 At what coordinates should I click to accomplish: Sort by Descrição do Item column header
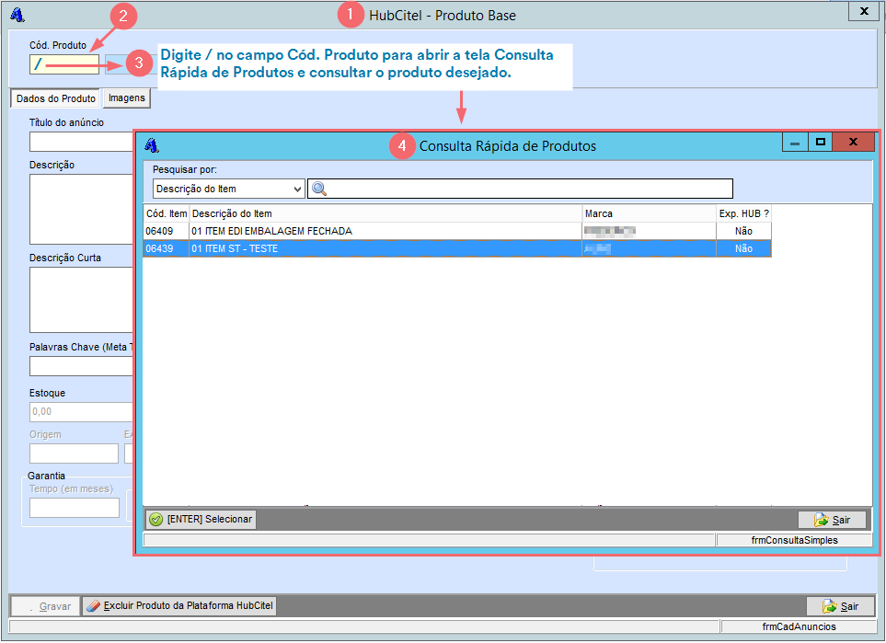pos(385,213)
